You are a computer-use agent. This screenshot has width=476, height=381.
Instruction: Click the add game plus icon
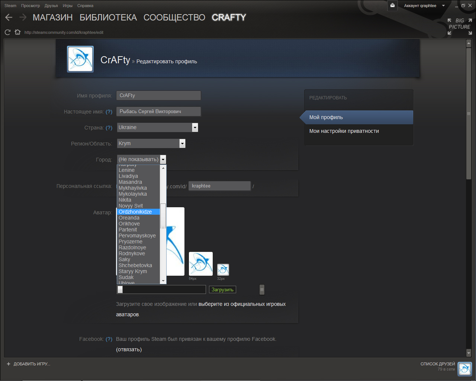click(x=9, y=364)
